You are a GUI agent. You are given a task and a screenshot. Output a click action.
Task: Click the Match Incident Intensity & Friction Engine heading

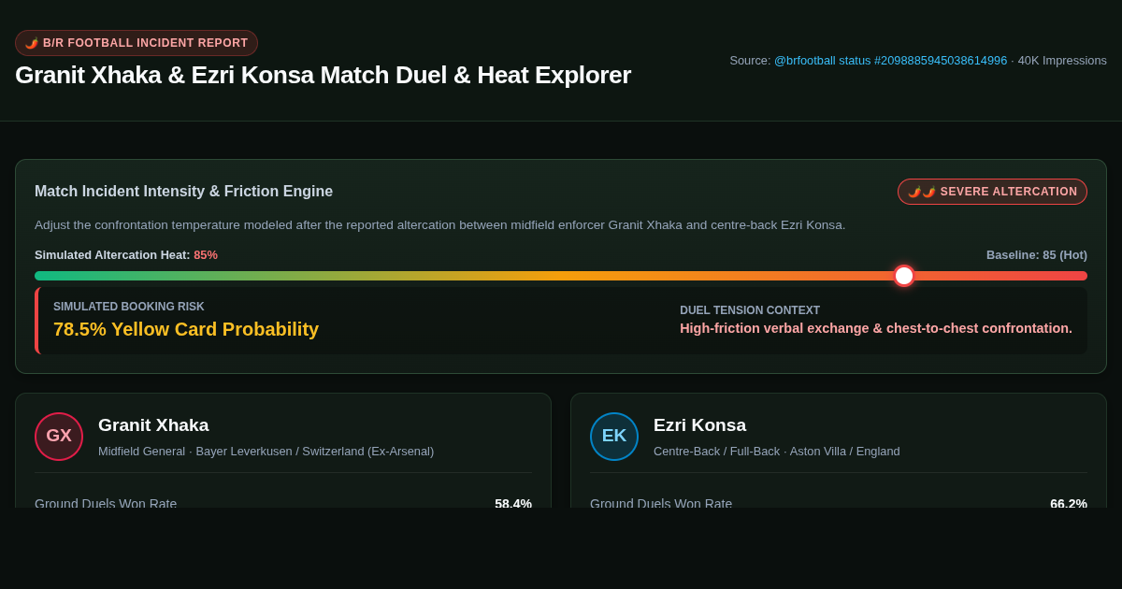[x=183, y=192]
